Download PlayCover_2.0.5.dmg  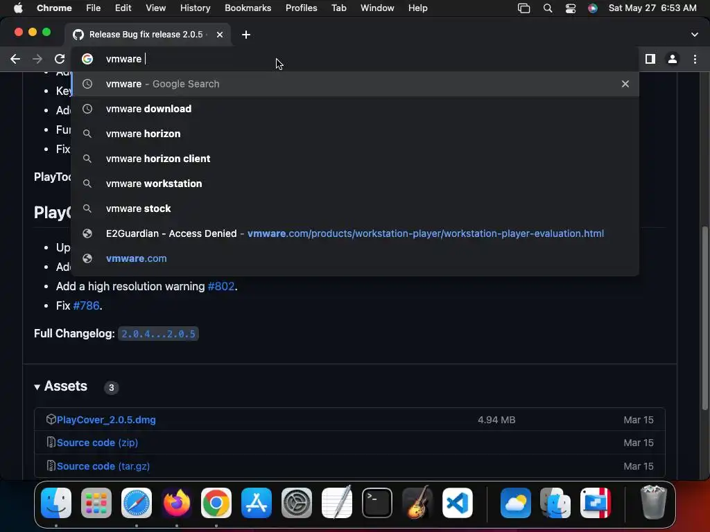(106, 420)
